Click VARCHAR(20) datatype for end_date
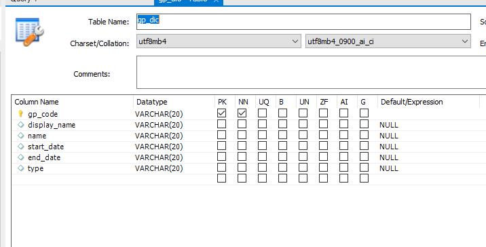The height and width of the screenshot is (247, 486). point(159,157)
